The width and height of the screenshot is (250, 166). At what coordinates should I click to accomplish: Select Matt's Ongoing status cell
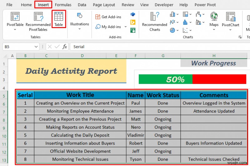point(163,119)
